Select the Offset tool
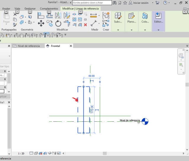The width and height of the screenshot is (189, 161). 50,15
